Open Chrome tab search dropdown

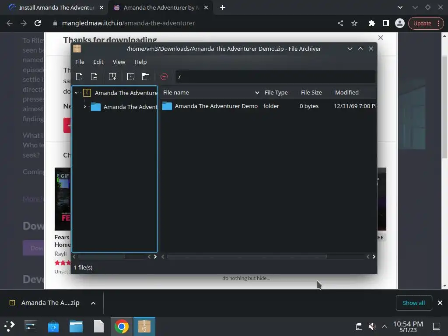400,8
